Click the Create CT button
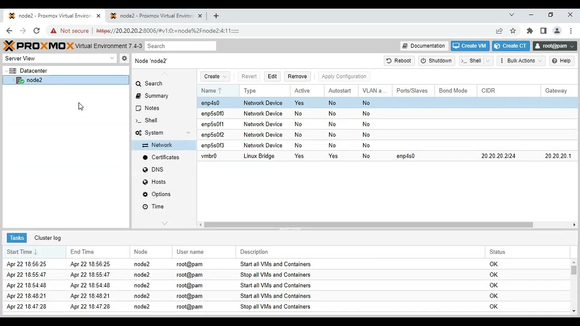 pyautogui.click(x=510, y=46)
